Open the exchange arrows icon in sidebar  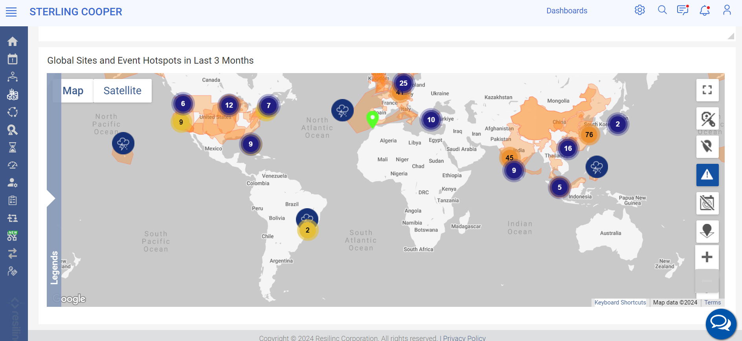(x=13, y=253)
